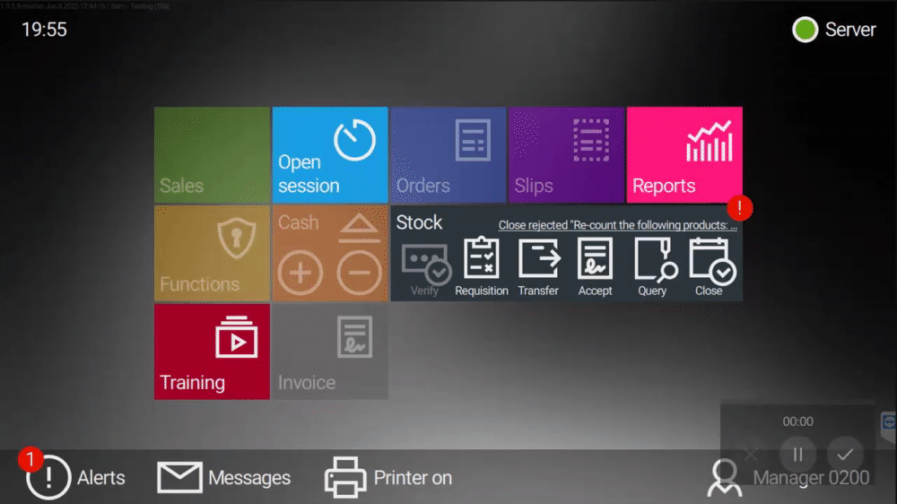Click the Manager 0200 user icon
Viewport: 897px width, 504px height.
(x=725, y=478)
